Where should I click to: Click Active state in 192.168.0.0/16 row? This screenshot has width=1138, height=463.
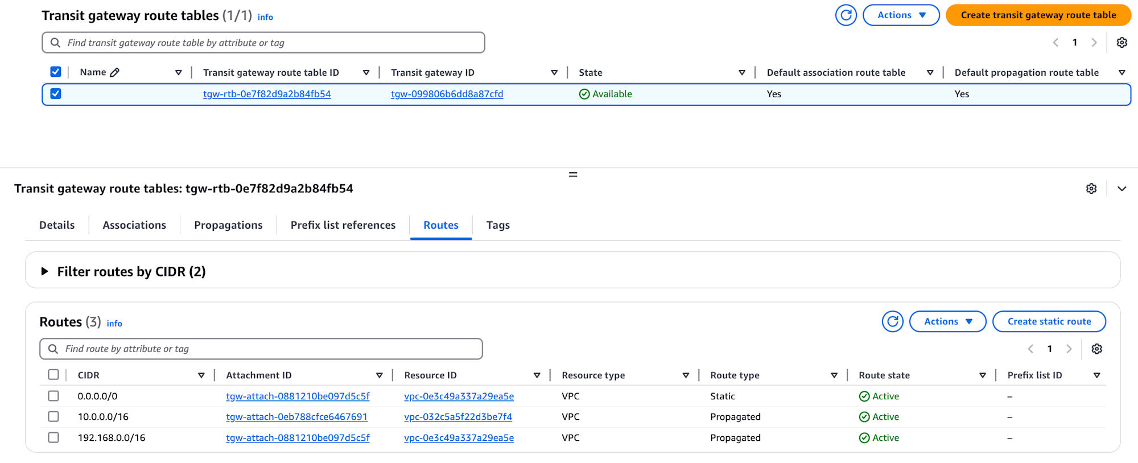click(885, 438)
